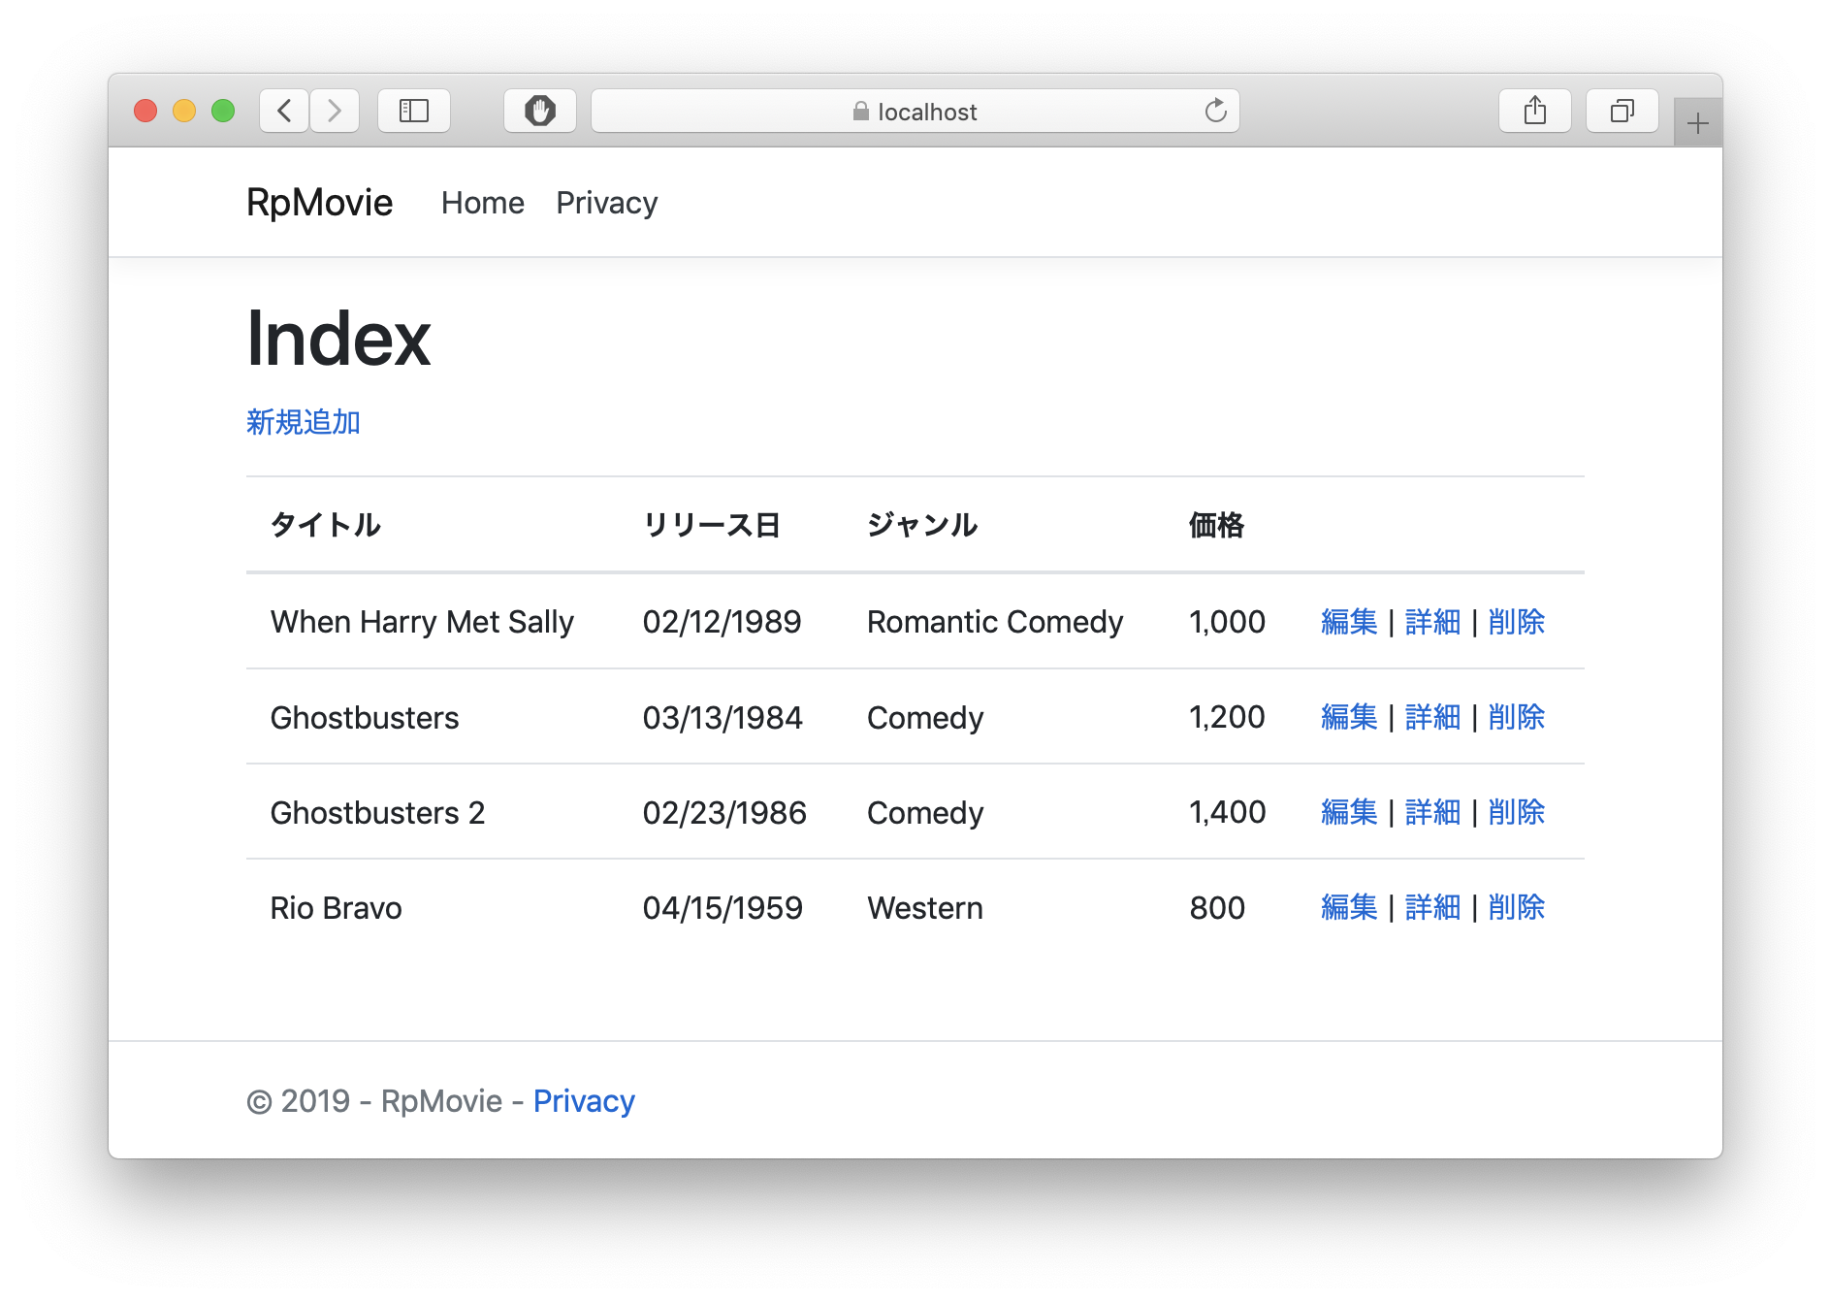Click the browser forward navigation arrow

(x=335, y=111)
